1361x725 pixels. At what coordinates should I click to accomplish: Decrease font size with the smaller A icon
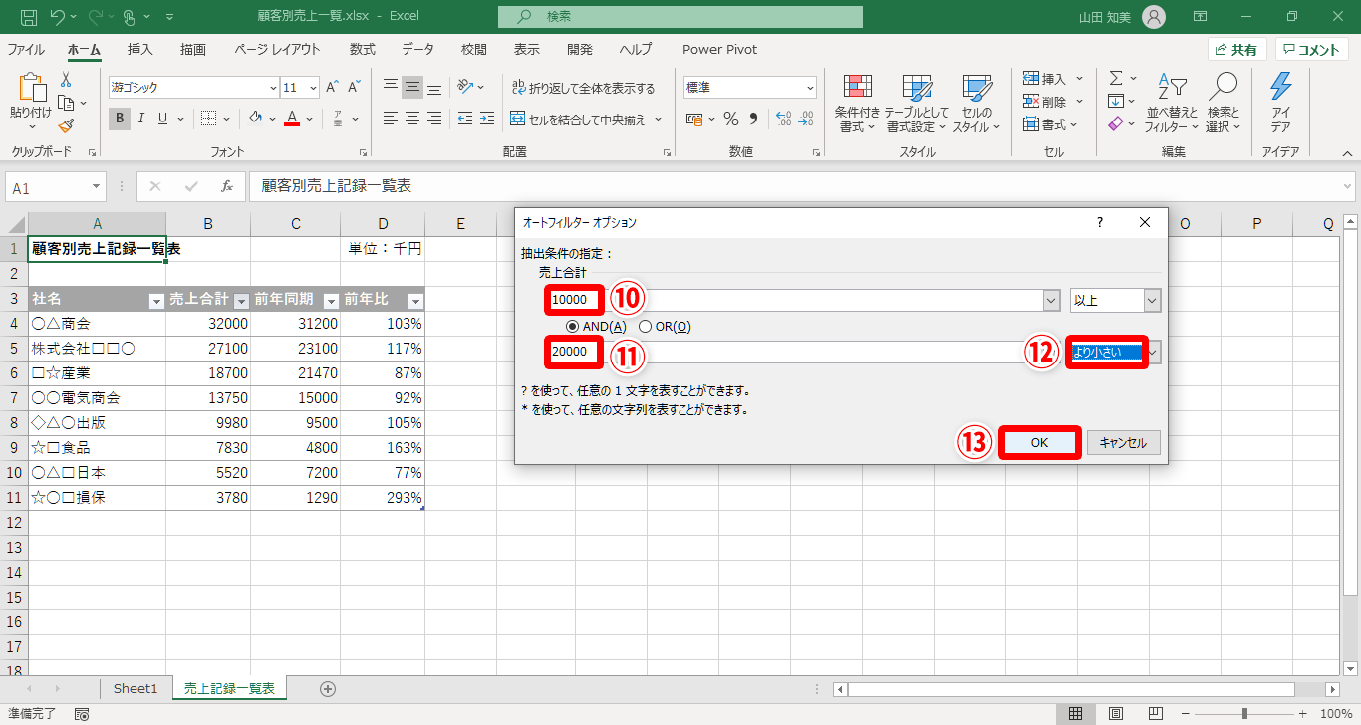click(x=355, y=88)
